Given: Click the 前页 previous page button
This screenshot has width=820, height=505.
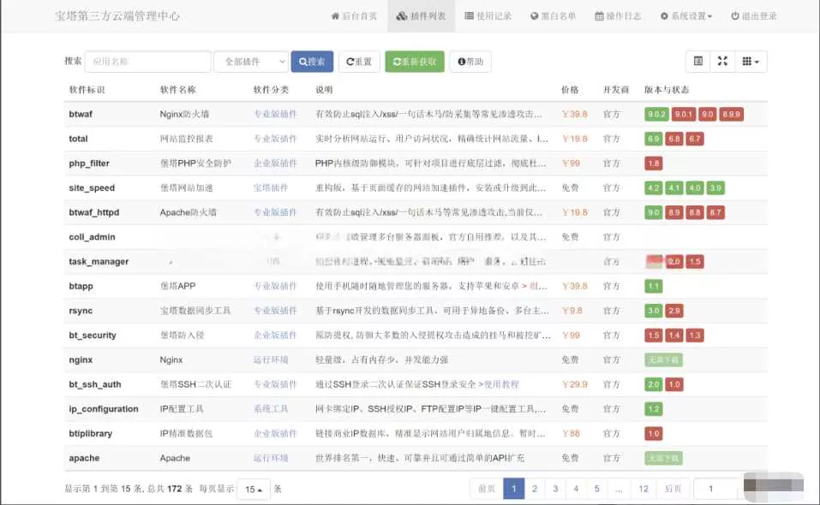Looking at the screenshot, I should coord(487,489).
